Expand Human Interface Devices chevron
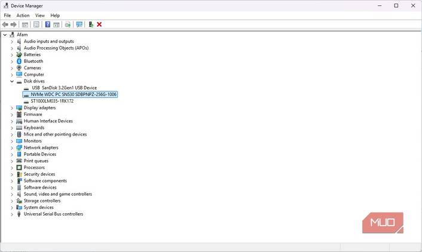This screenshot has width=422, height=252. coord(12,121)
